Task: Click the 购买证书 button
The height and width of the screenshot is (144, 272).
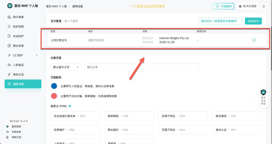Action: click(x=220, y=21)
